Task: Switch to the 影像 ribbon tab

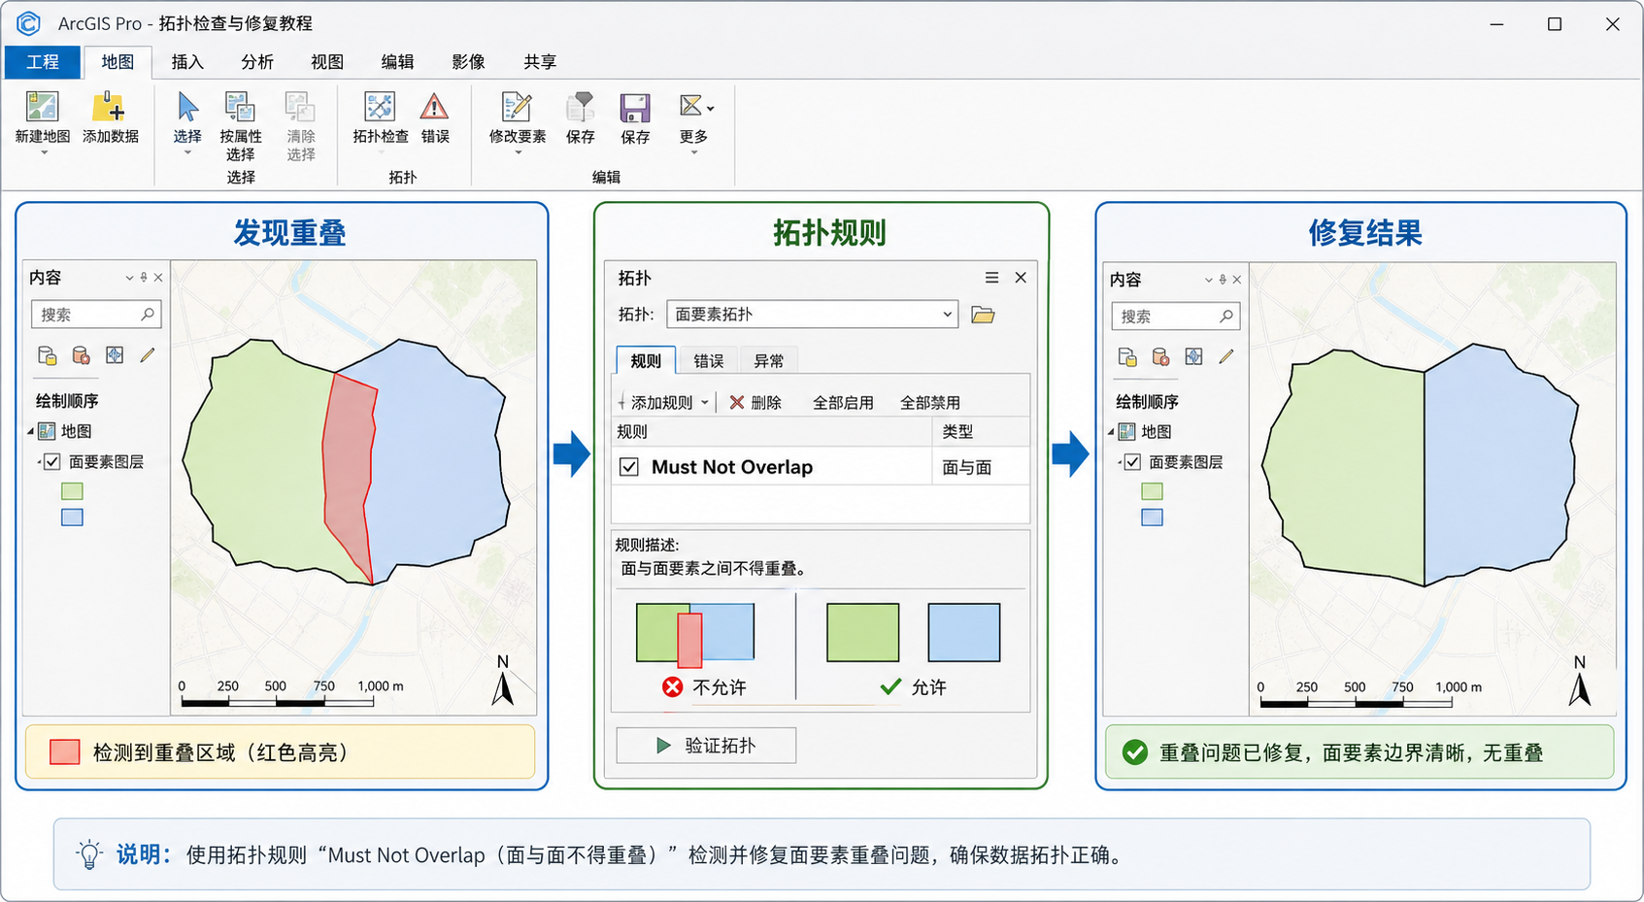Action: [468, 62]
